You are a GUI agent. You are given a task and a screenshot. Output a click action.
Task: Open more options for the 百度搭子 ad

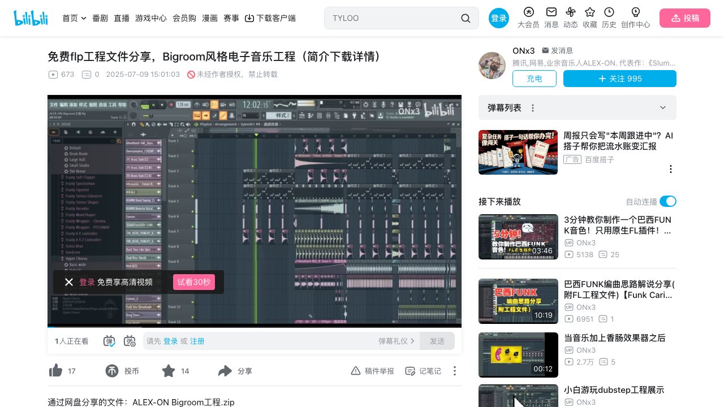pyautogui.click(x=671, y=169)
